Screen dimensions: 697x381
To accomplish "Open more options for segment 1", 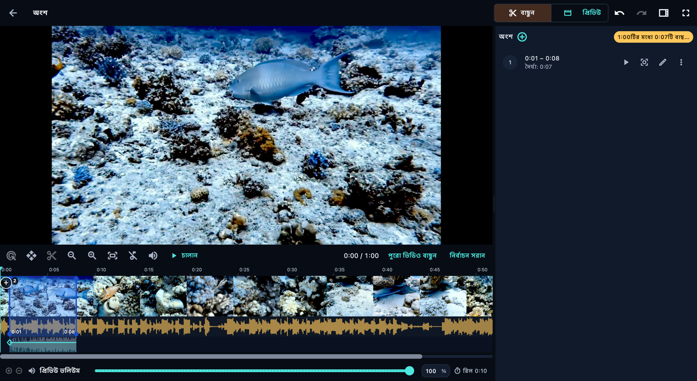I will (681, 62).
